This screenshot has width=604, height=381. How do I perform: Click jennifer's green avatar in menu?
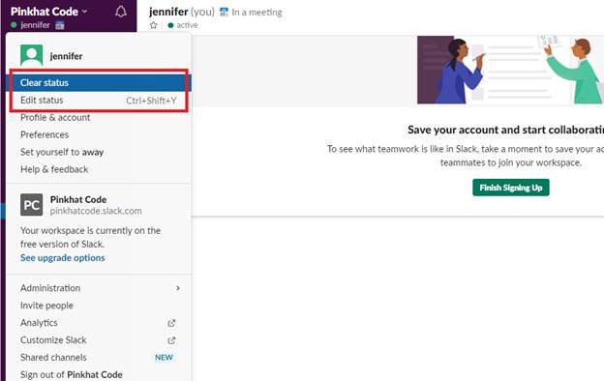pyautogui.click(x=32, y=55)
